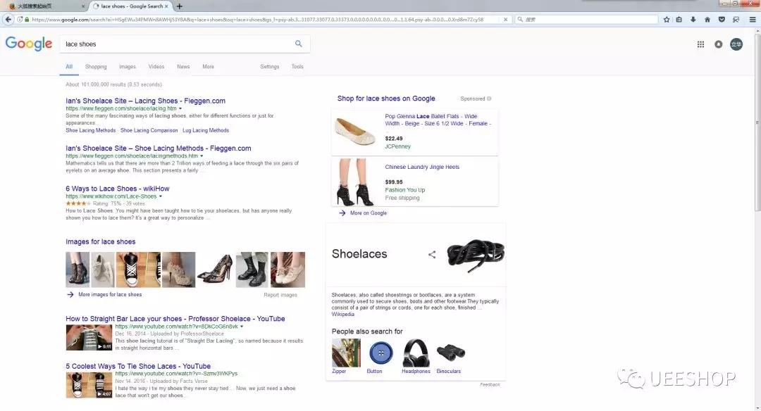The image size is (761, 411).
Task: Bookmark this page with the star icon
Action: coord(667,20)
